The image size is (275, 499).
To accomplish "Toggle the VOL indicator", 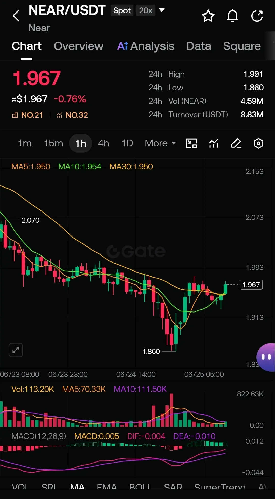I will coord(20,487).
